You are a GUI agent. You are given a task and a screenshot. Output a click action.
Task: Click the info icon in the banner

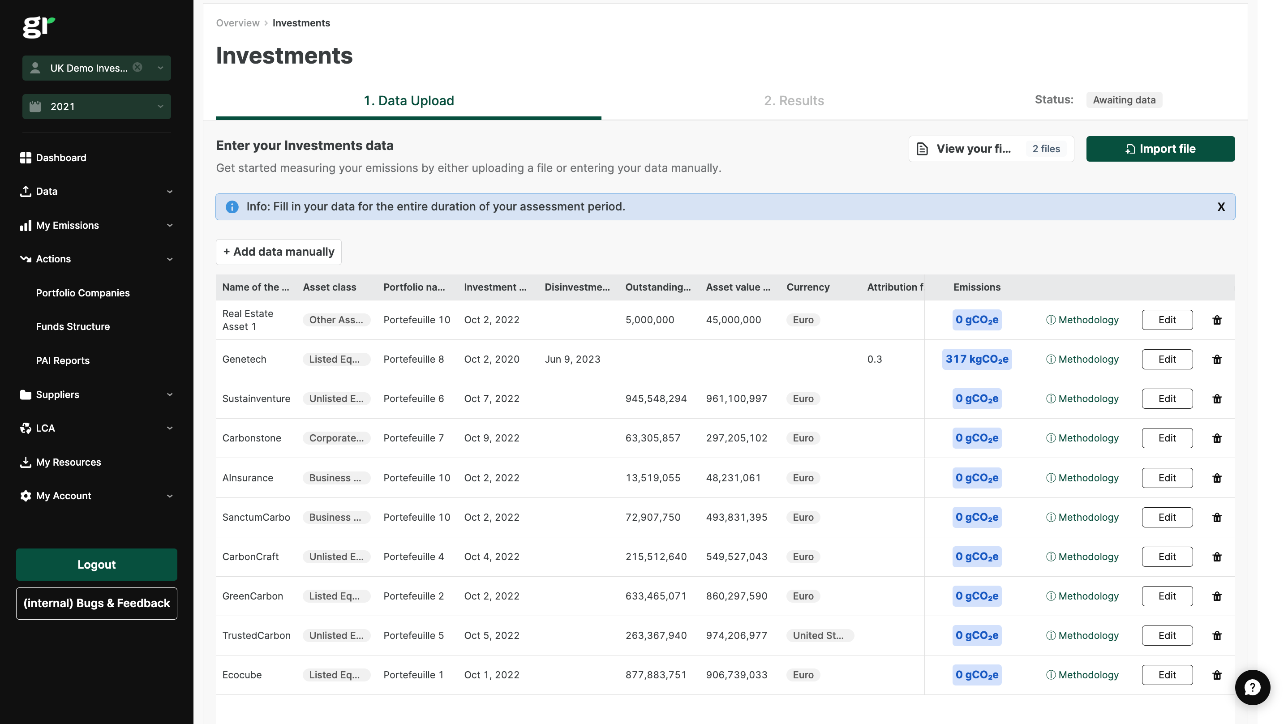[x=232, y=207]
